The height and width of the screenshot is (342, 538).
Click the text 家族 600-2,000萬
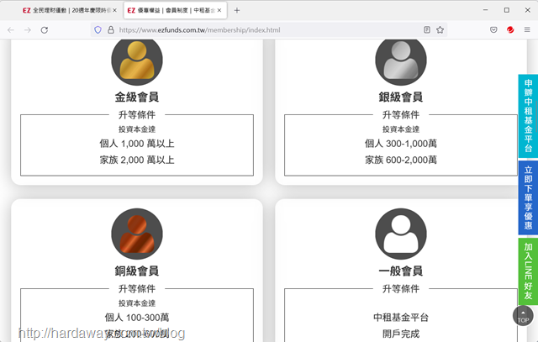(x=401, y=160)
